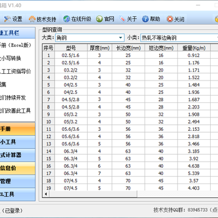
Task: Open the 官网 website icon
Action: point(99,19)
